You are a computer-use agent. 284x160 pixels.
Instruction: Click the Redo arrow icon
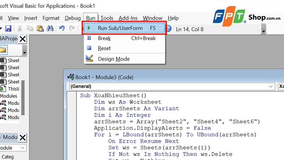[x=72, y=28]
